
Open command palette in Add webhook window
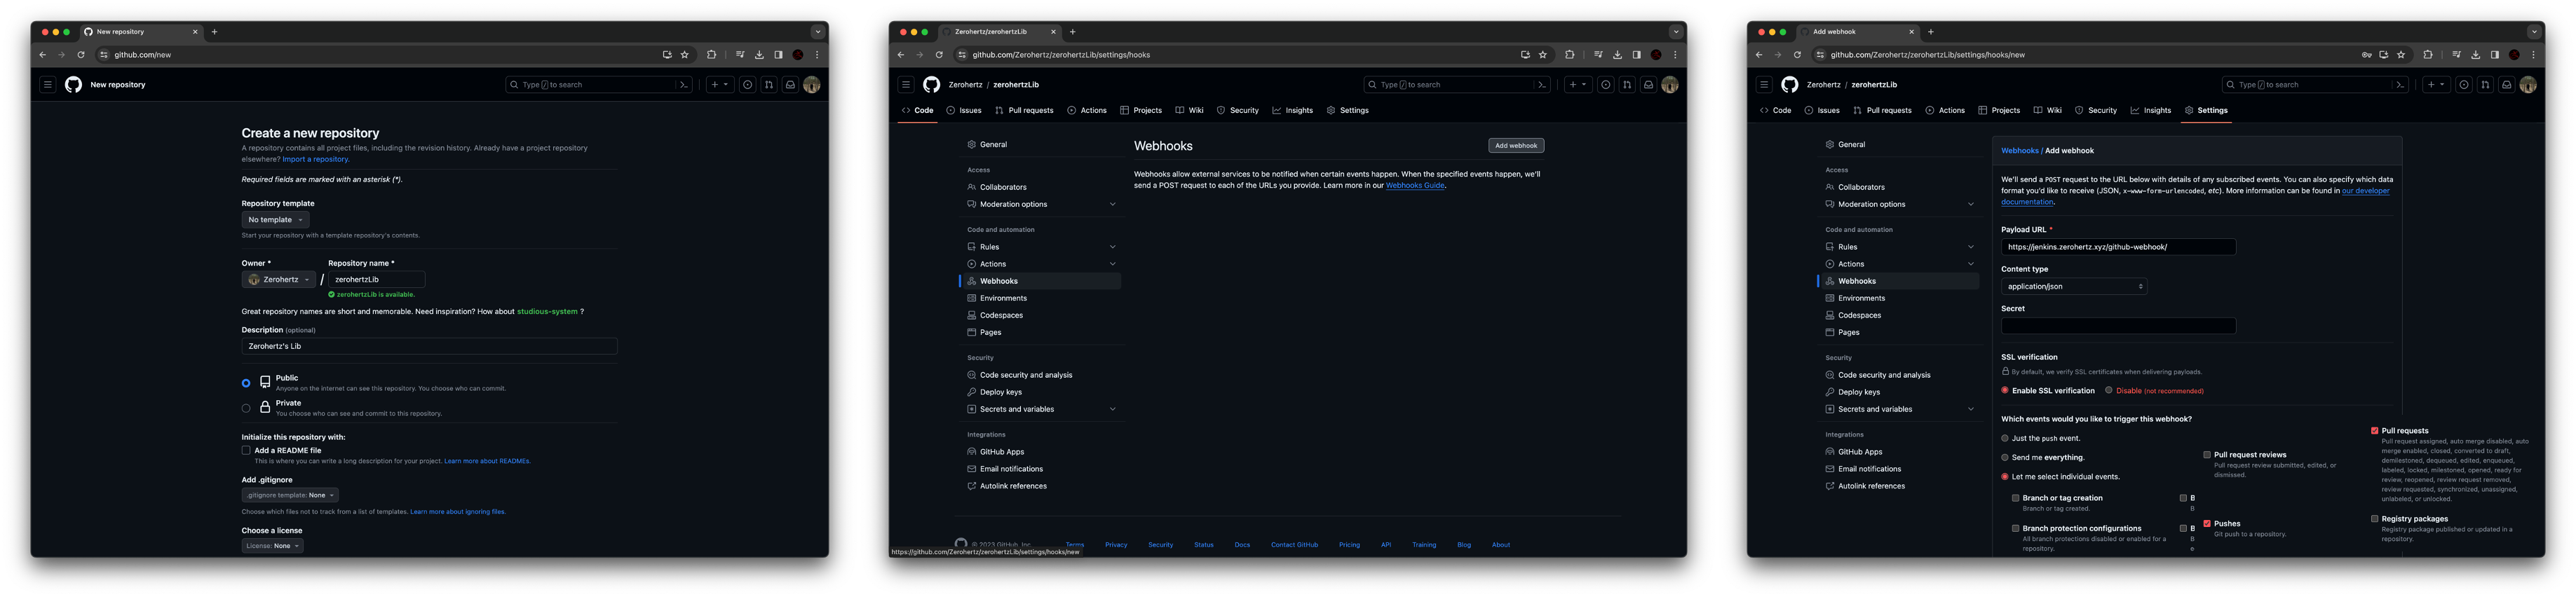tap(2400, 85)
